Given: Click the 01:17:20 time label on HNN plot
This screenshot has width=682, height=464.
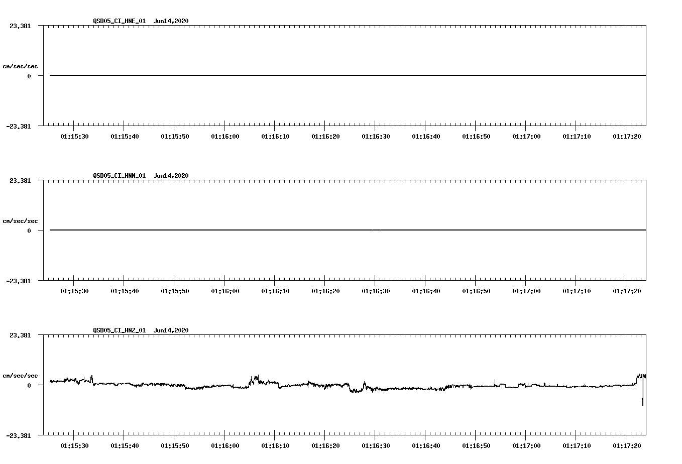Looking at the screenshot, I should click(x=627, y=291).
